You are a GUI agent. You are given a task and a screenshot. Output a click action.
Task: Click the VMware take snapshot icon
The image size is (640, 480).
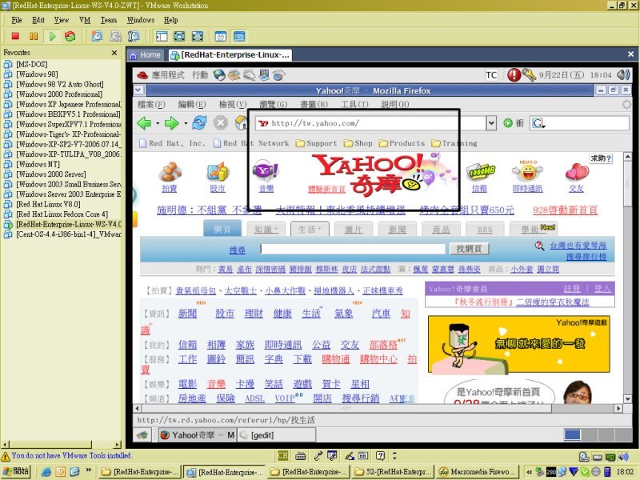97,36
